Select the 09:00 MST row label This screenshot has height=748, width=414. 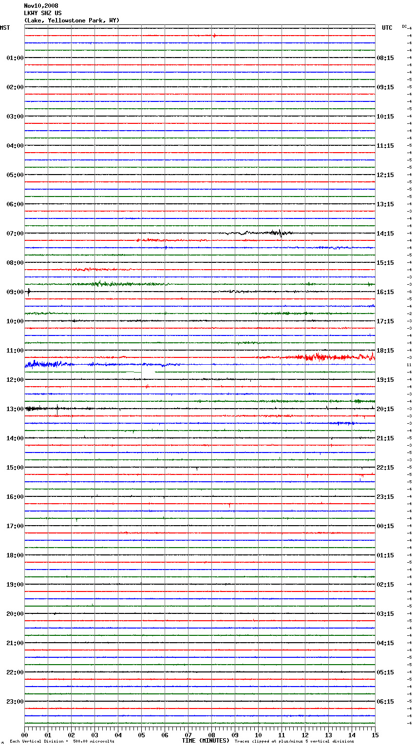point(15,292)
